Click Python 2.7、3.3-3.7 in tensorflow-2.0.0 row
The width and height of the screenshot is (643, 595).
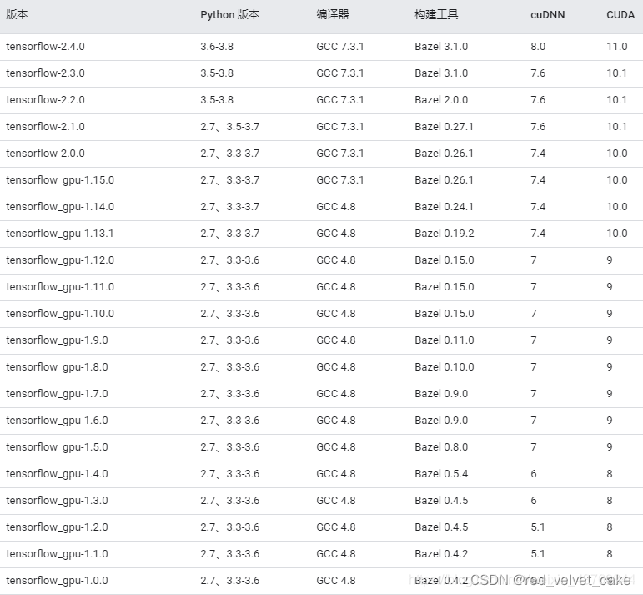(229, 153)
